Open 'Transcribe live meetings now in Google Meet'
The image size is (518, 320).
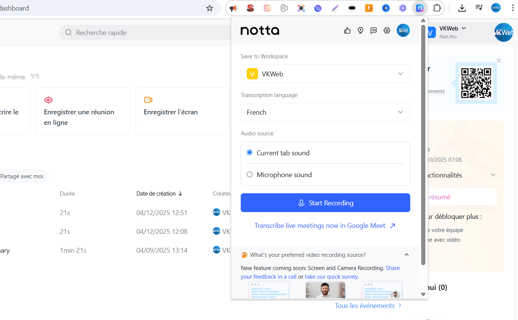pyautogui.click(x=320, y=225)
